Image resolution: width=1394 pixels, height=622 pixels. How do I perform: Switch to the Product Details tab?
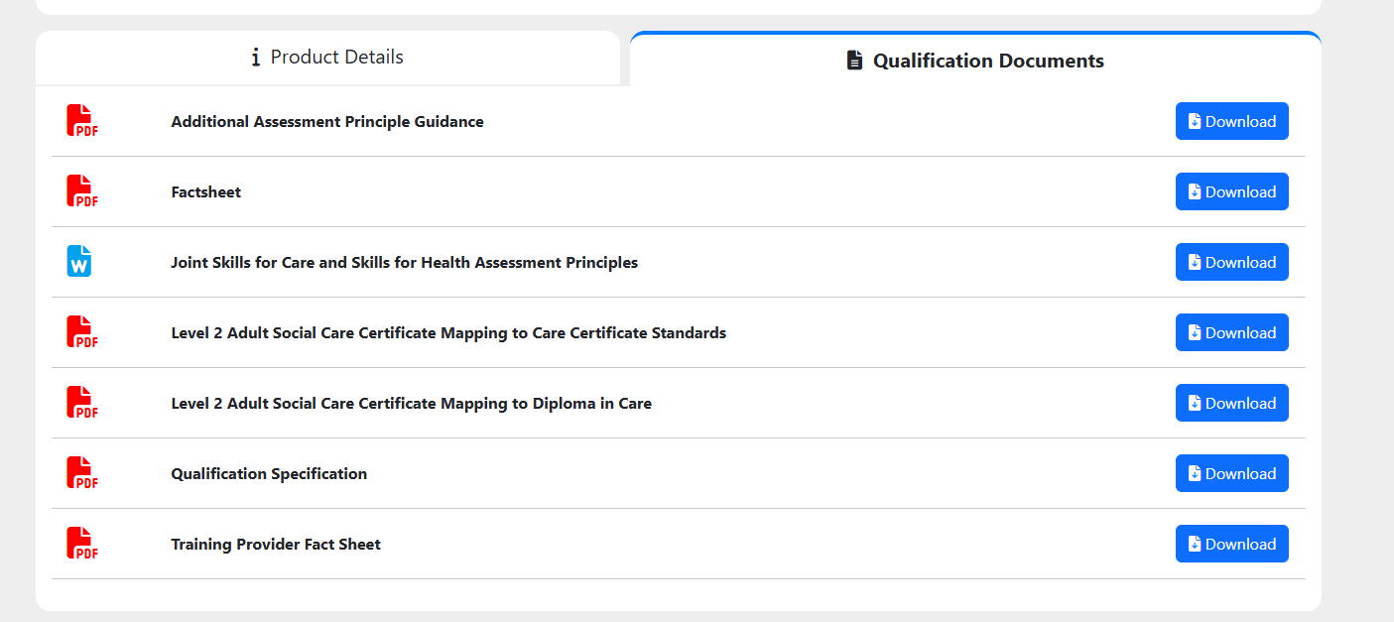click(x=327, y=57)
